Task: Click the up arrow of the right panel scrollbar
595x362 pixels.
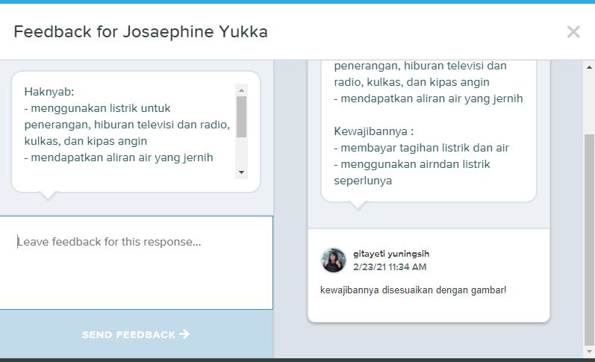Action: pos(589,67)
